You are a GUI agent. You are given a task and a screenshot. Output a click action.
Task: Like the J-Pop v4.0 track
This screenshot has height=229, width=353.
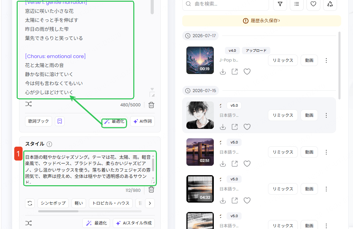[247, 72]
